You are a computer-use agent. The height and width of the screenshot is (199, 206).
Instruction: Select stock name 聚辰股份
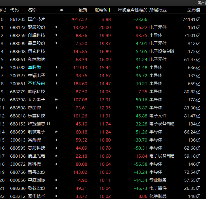(x=37, y=27)
